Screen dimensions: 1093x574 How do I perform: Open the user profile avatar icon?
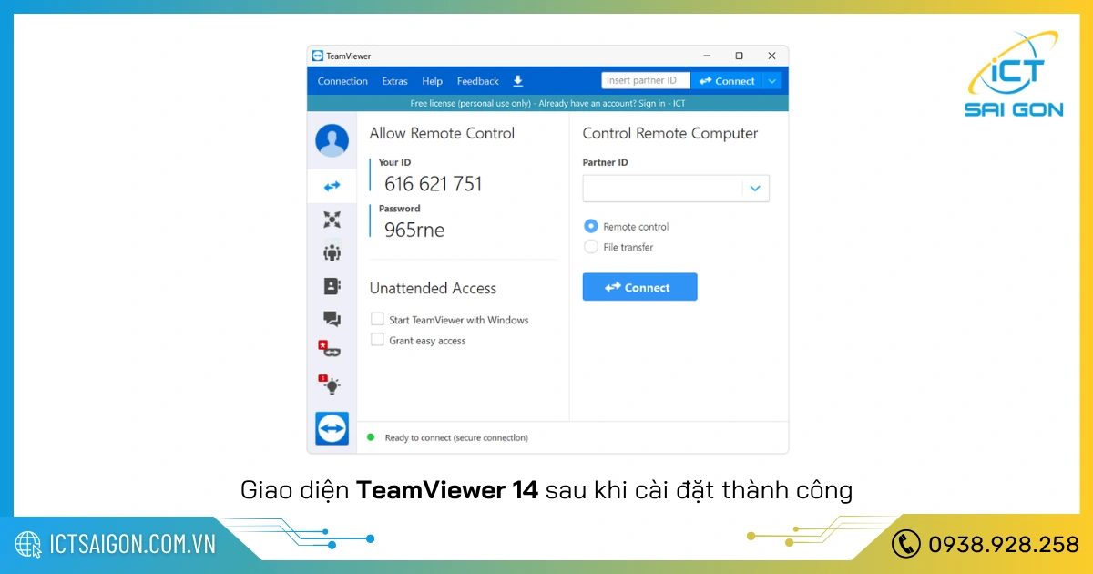(x=332, y=140)
